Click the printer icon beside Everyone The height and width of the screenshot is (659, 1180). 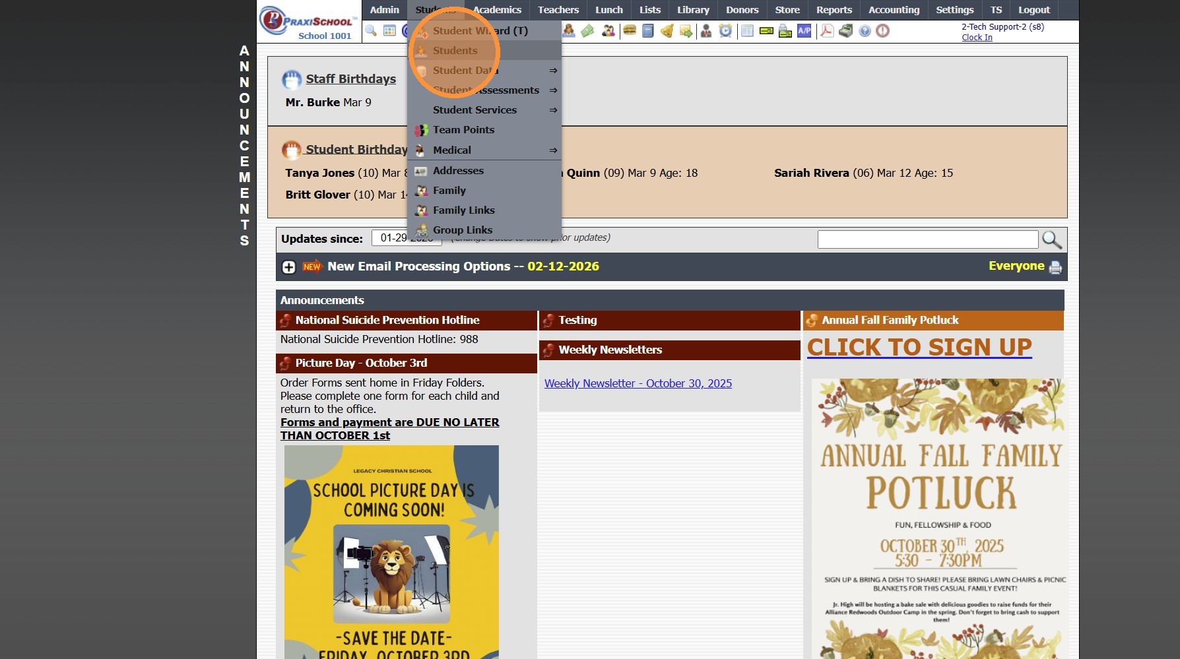point(1055,267)
